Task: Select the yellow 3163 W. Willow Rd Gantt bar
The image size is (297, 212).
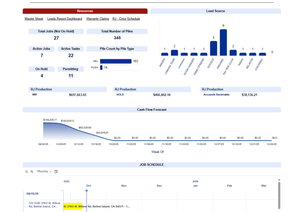Action: click(73, 206)
